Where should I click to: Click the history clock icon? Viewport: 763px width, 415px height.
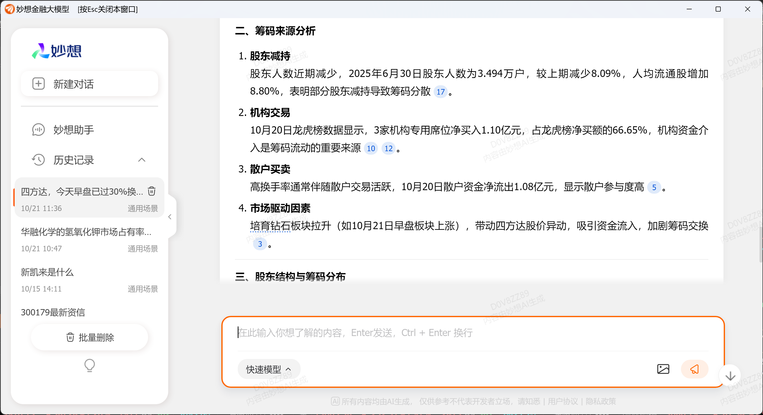click(38, 160)
